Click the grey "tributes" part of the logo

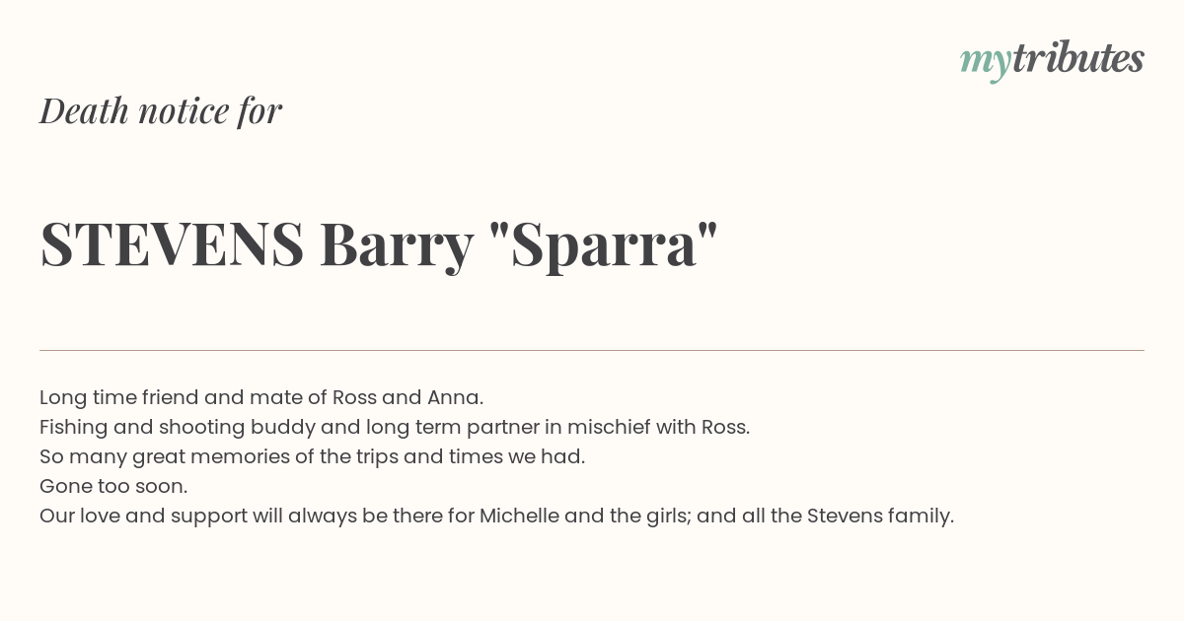(x=1077, y=57)
